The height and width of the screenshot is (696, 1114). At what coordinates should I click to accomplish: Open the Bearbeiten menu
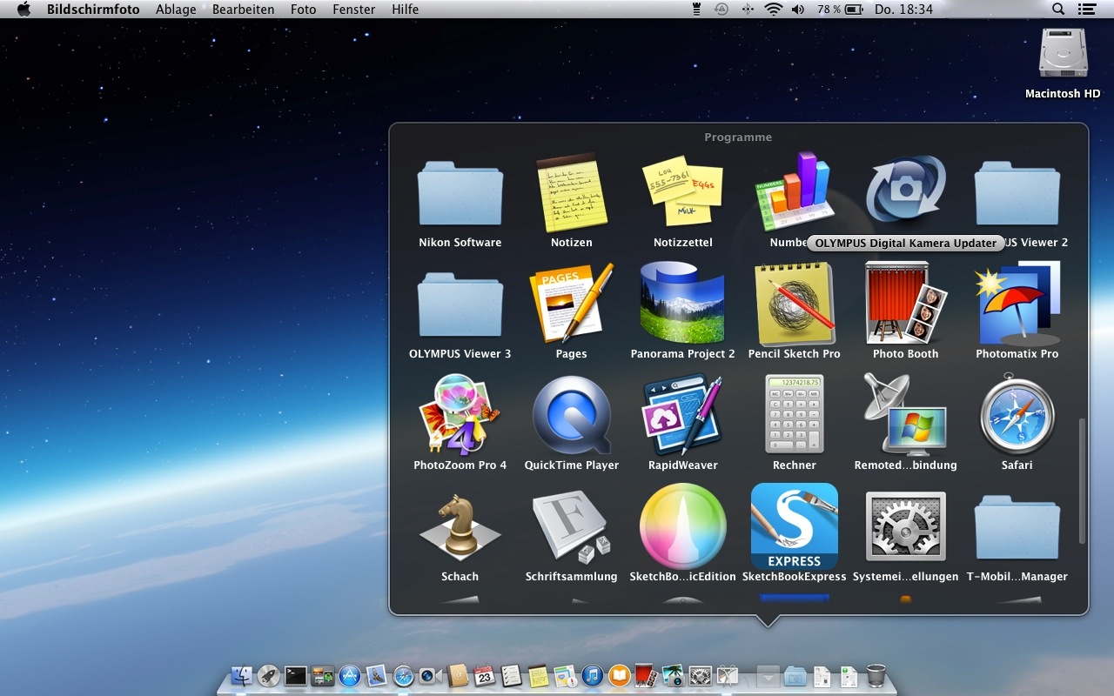point(244,10)
